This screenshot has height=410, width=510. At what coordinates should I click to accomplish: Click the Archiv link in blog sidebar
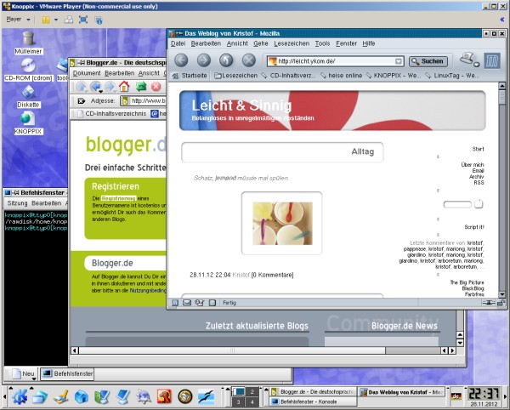click(477, 177)
